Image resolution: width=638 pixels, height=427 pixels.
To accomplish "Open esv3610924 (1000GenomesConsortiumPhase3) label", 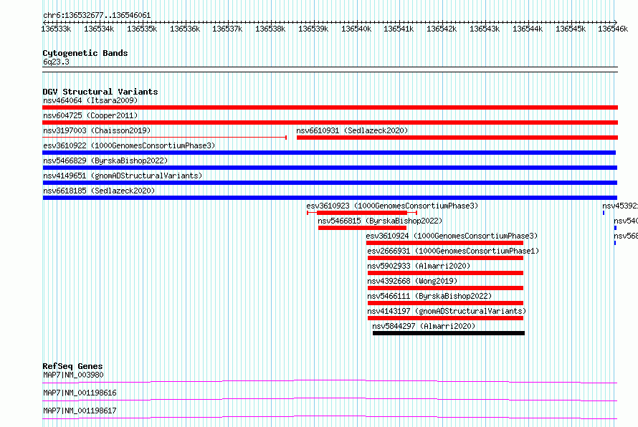I will (x=452, y=236).
